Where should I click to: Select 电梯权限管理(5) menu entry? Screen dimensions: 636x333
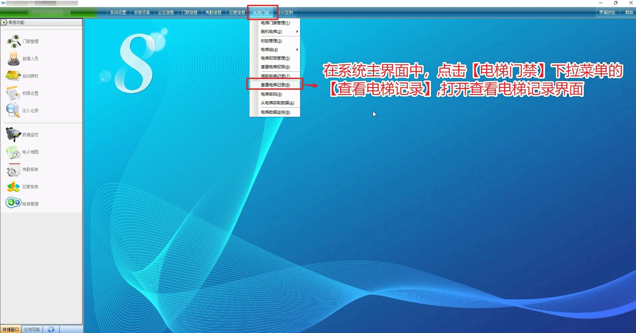point(275,58)
